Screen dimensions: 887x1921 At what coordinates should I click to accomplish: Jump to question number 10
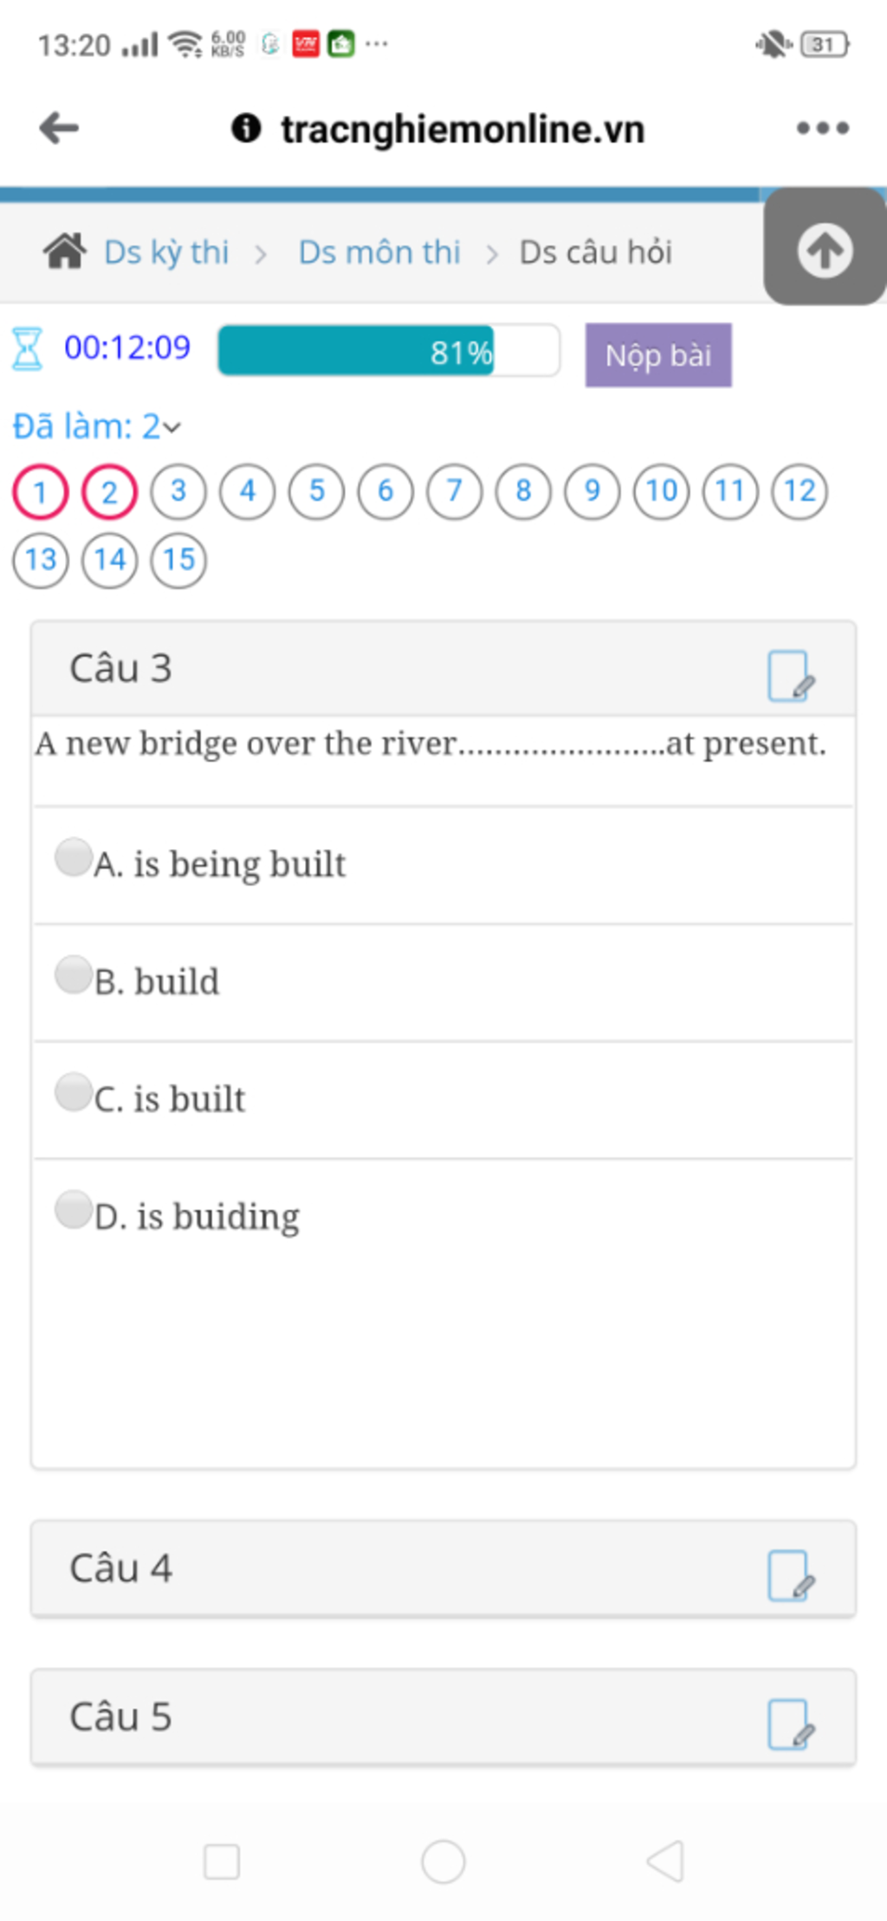[662, 491]
